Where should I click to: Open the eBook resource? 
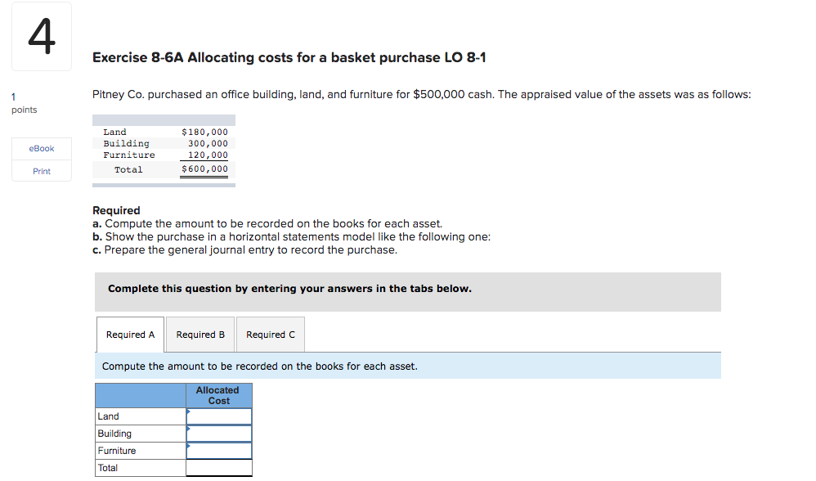[41, 148]
